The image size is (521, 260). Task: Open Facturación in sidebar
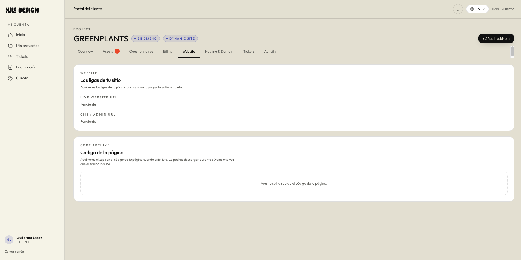pos(26,67)
